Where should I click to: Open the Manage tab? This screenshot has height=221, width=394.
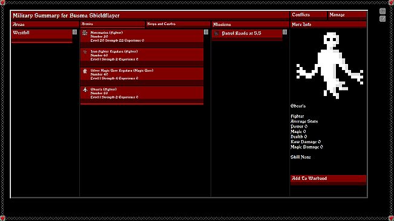(347, 15)
